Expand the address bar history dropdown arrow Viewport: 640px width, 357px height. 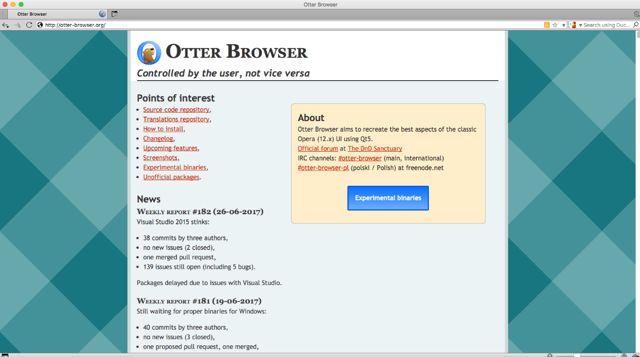coord(563,25)
